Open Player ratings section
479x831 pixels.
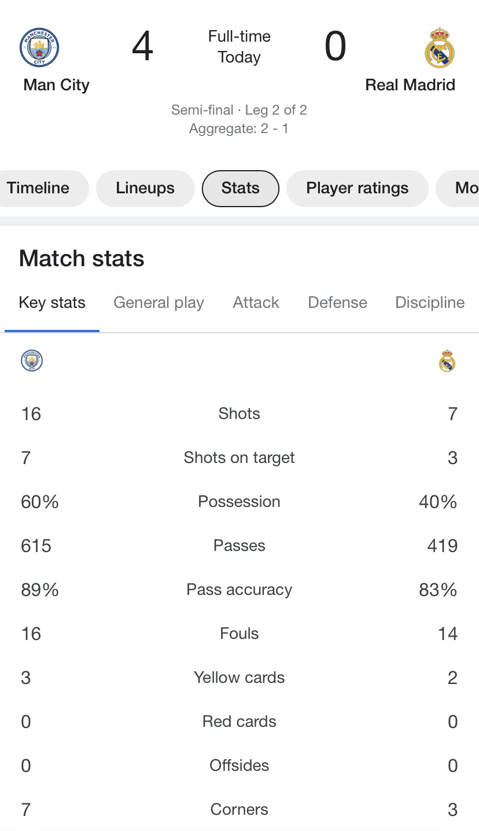coord(357,188)
